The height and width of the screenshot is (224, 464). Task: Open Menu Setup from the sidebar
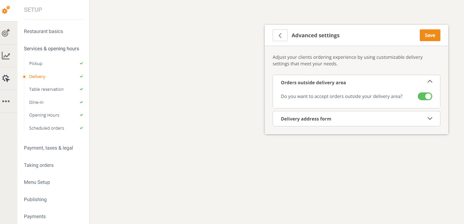tap(37, 182)
